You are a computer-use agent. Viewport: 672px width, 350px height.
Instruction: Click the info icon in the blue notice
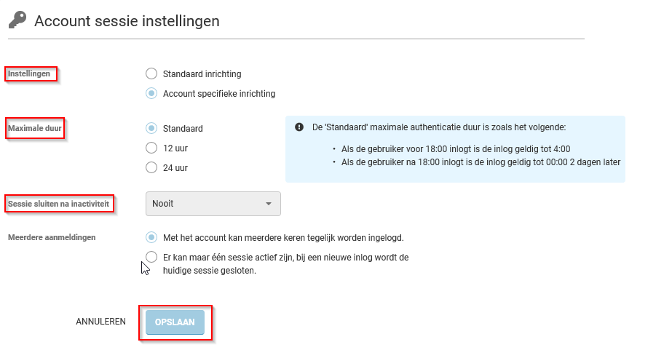click(299, 127)
